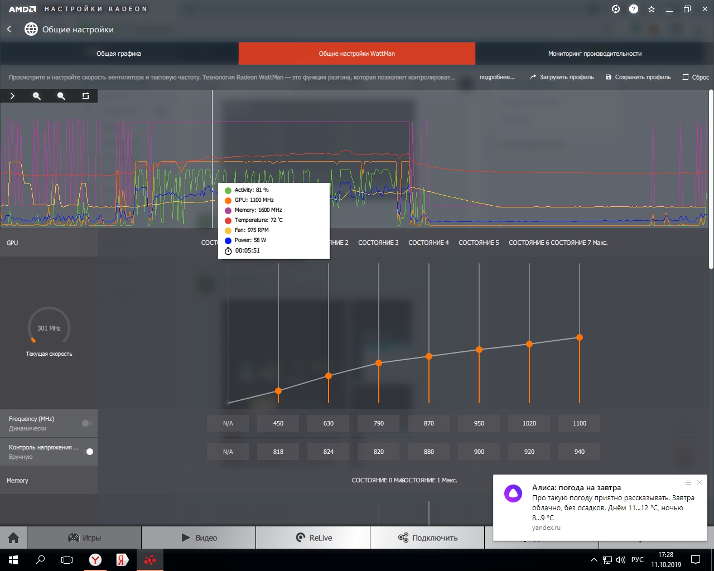Viewport: 714px width, 571px height.
Task: Click the Home icon in bottom navigation
Action: [x=13, y=538]
